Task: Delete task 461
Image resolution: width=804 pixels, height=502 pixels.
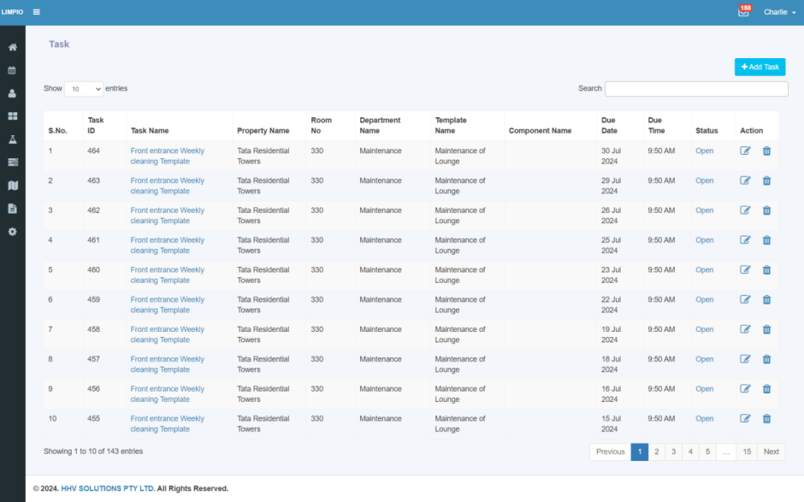Action: pos(766,240)
